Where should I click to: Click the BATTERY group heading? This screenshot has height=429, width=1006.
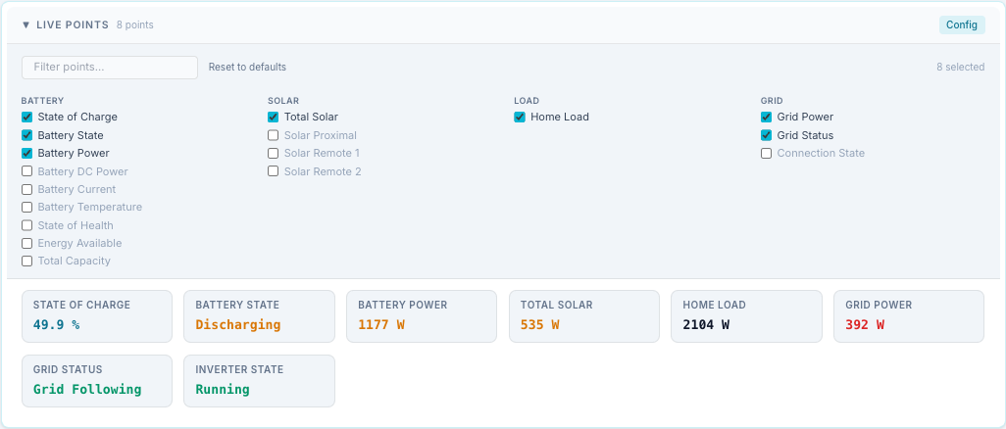click(x=42, y=101)
